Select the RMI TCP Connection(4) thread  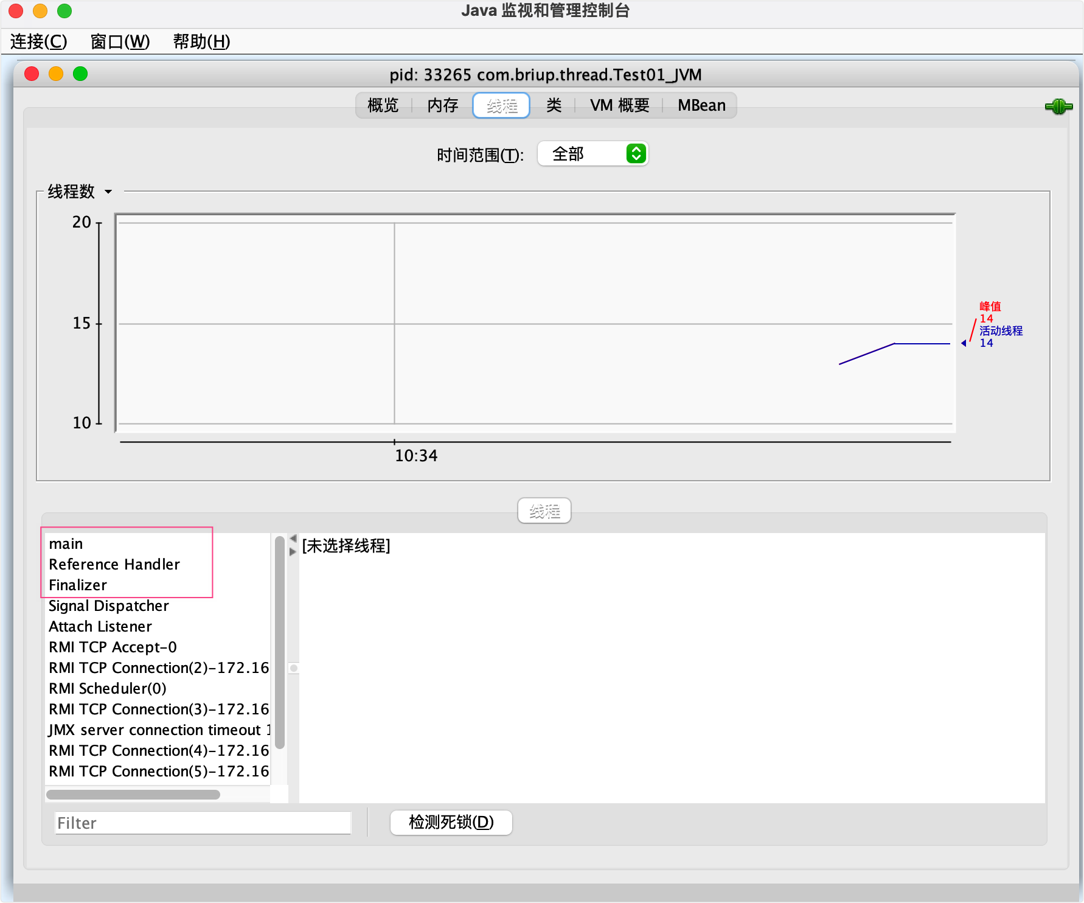[158, 751]
